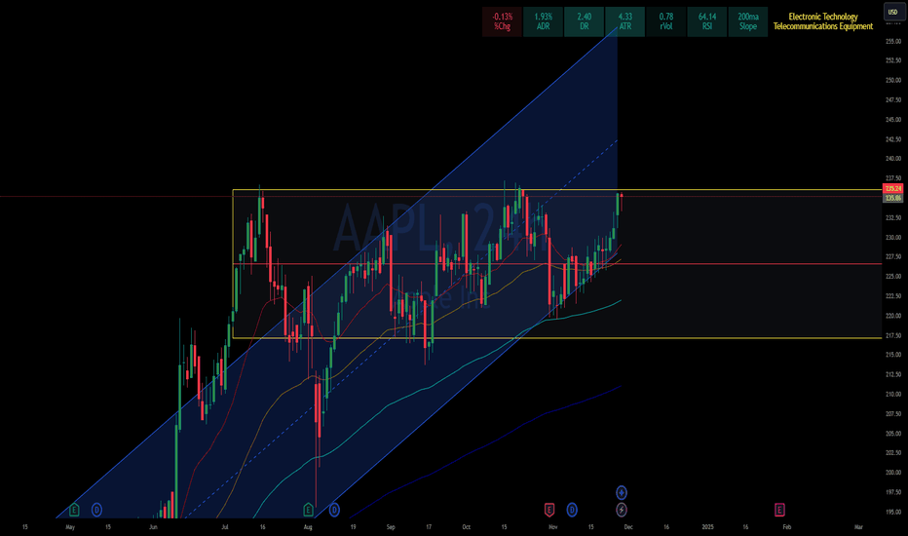This screenshot has height=536, width=908.
Task: Open the green earnings E marker near May
Action: tap(74, 510)
